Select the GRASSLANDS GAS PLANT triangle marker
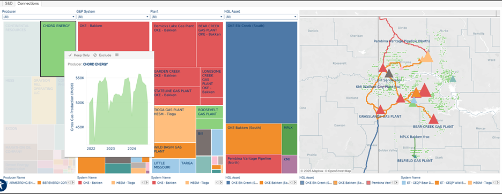The image size is (502, 194). (x=380, y=110)
